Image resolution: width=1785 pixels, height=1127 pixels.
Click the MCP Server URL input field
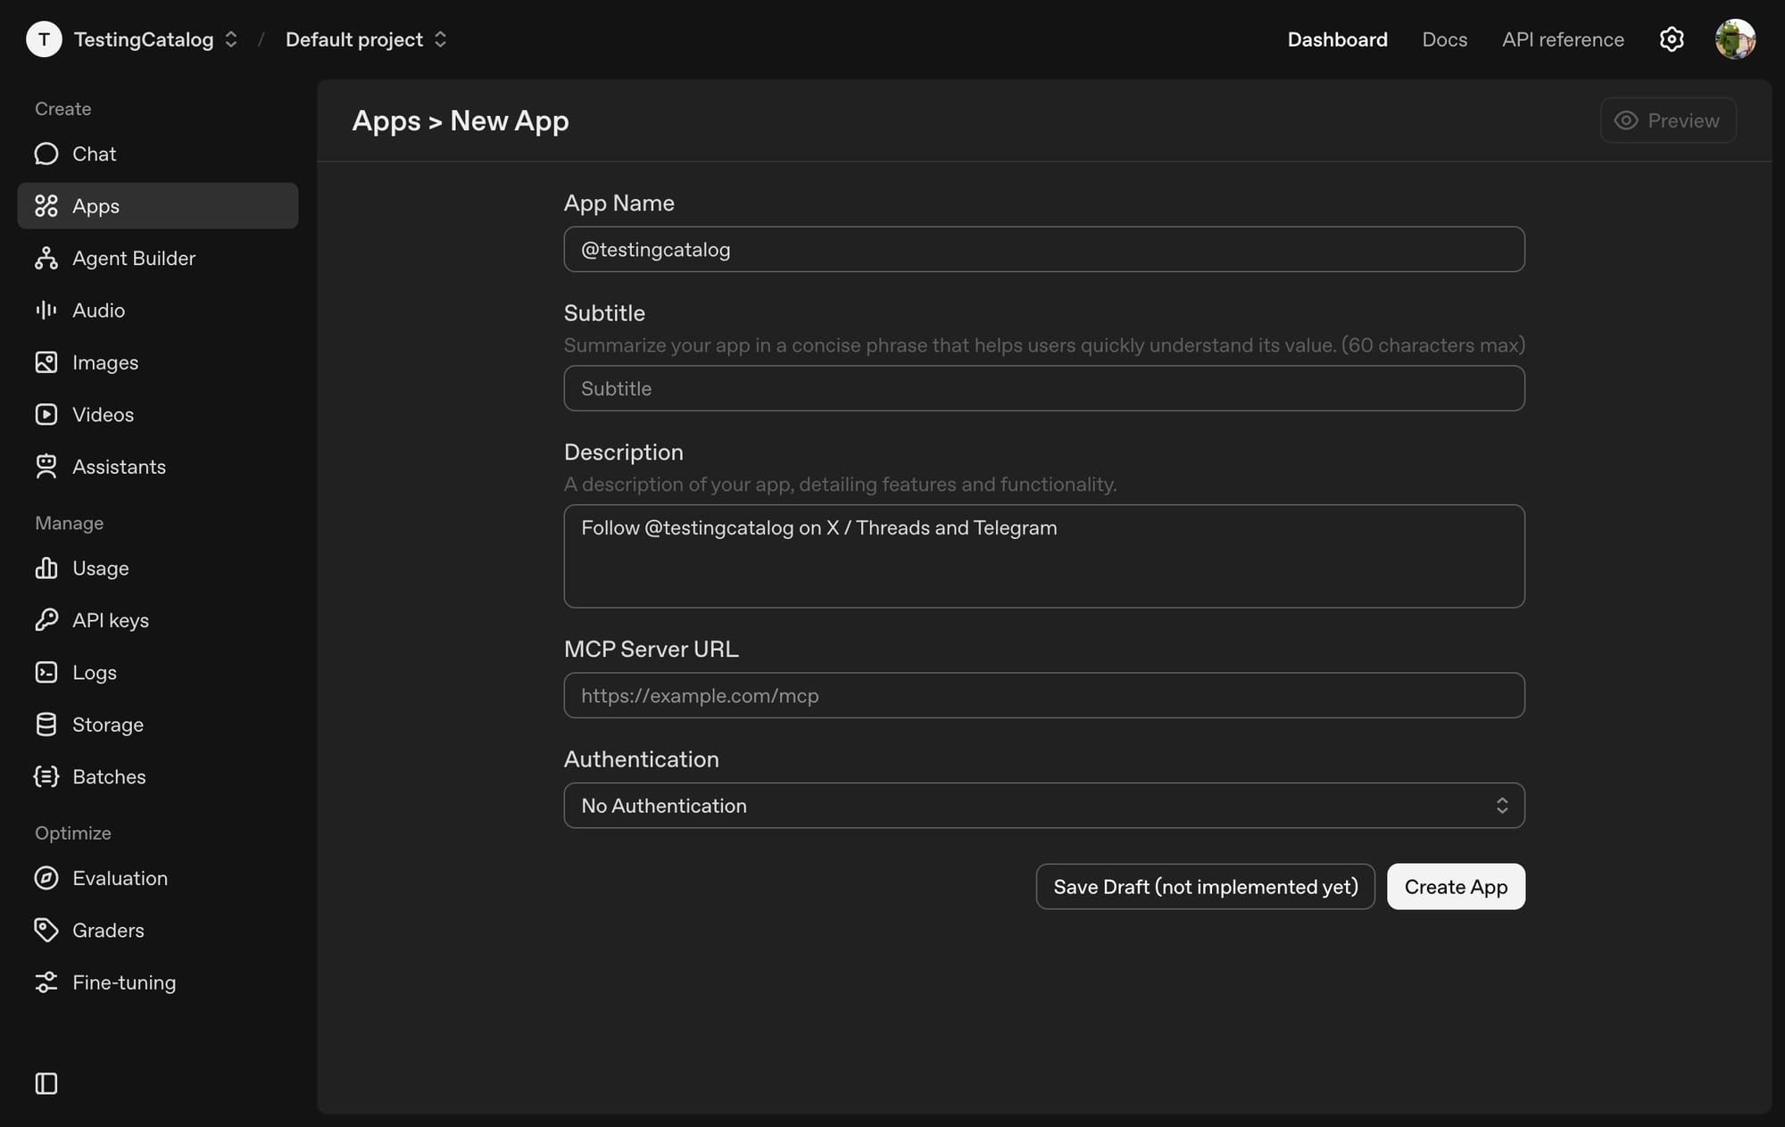tap(1042, 695)
